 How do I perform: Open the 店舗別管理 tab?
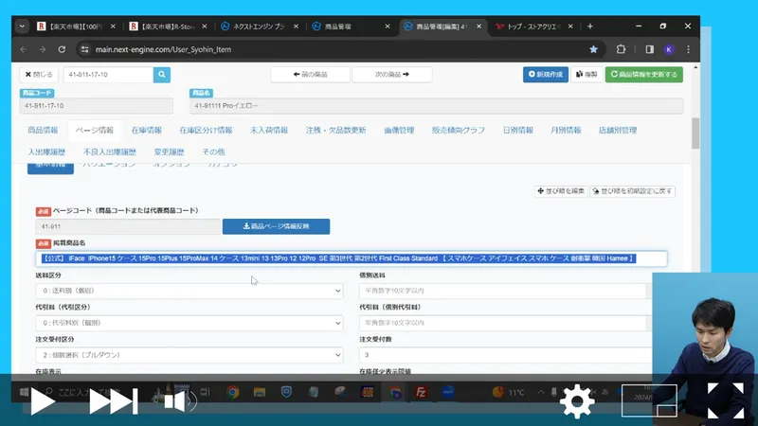coord(618,130)
